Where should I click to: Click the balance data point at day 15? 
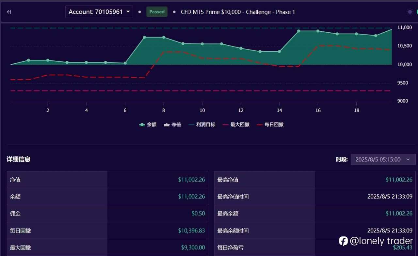click(x=298, y=31)
